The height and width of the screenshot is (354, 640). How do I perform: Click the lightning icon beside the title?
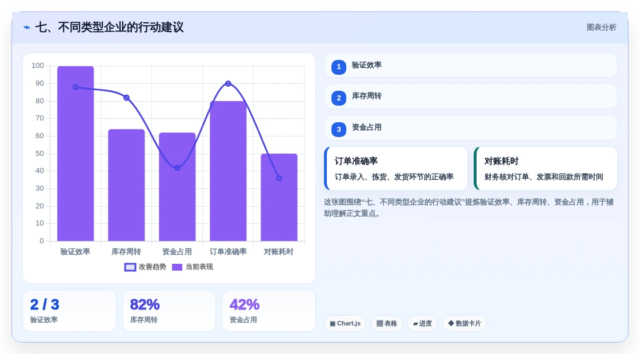pyautogui.click(x=27, y=27)
